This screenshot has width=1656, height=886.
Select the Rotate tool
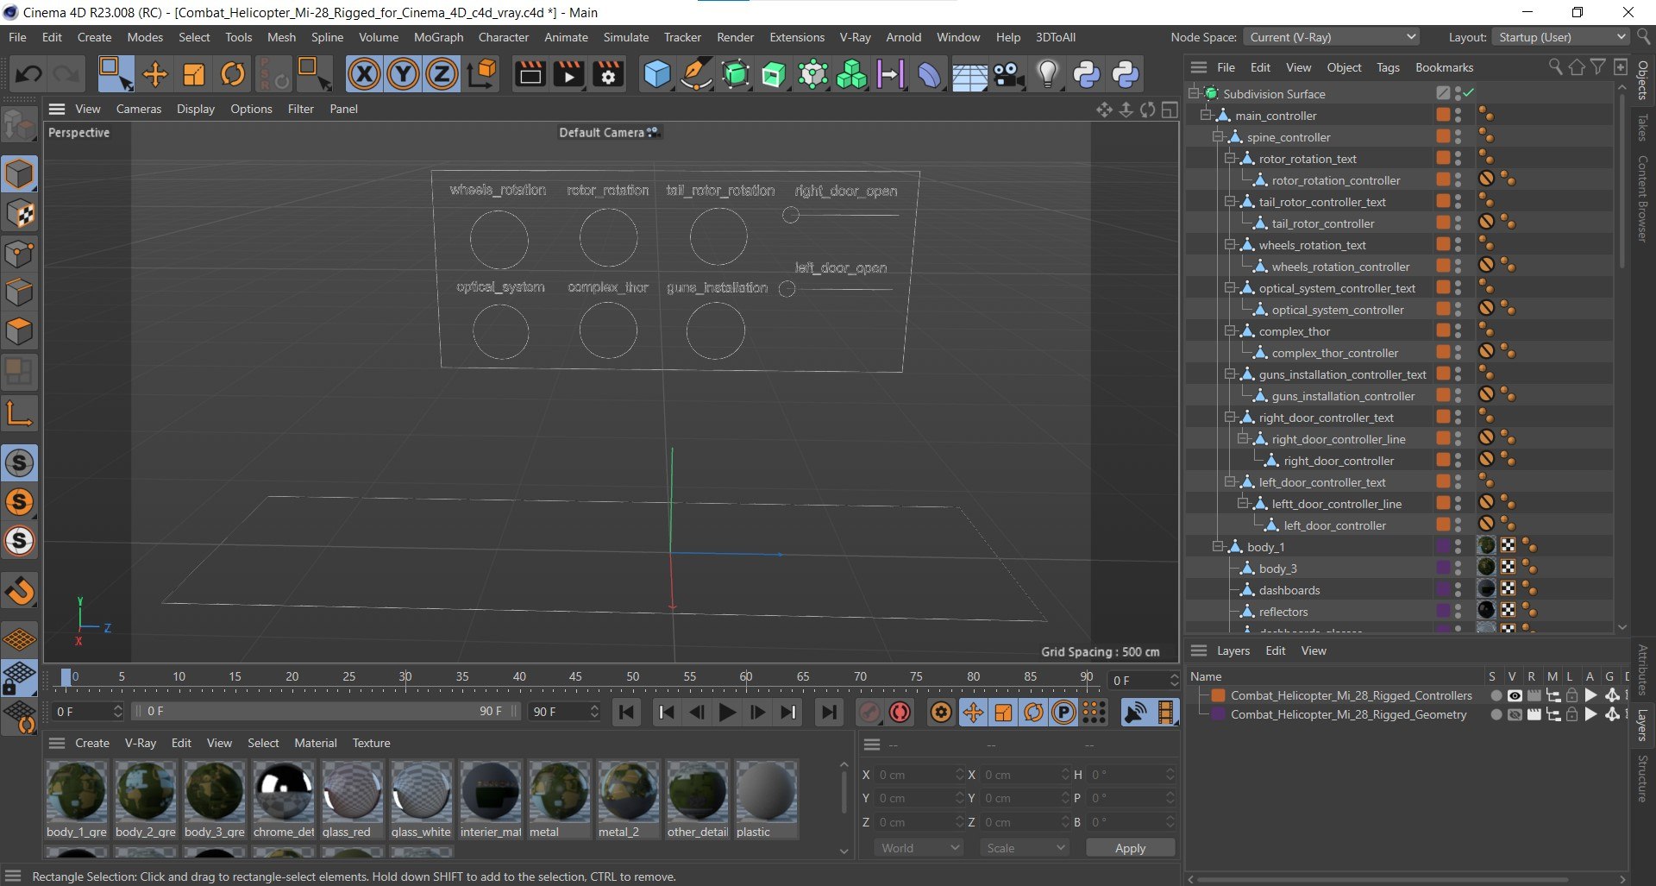pyautogui.click(x=233, y=74)
